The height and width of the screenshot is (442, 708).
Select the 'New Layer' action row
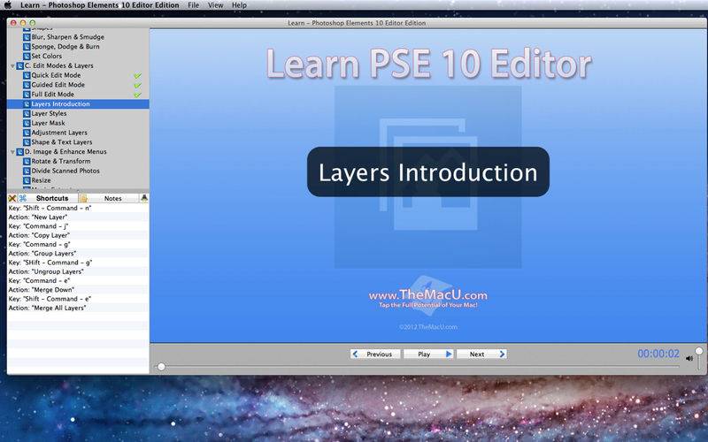pos(78,217)
